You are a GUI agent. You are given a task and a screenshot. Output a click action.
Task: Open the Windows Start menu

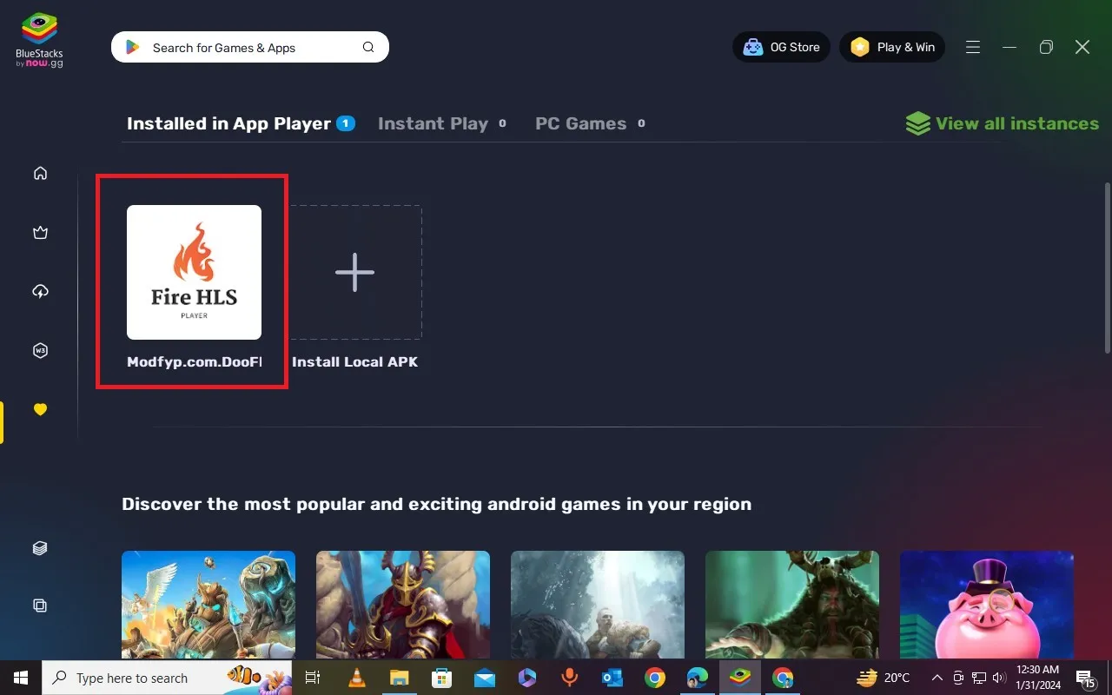coord(20,678)
